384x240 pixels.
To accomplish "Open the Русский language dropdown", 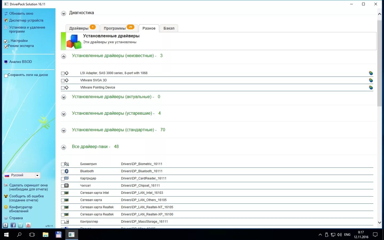I will (x=22, y=175).
